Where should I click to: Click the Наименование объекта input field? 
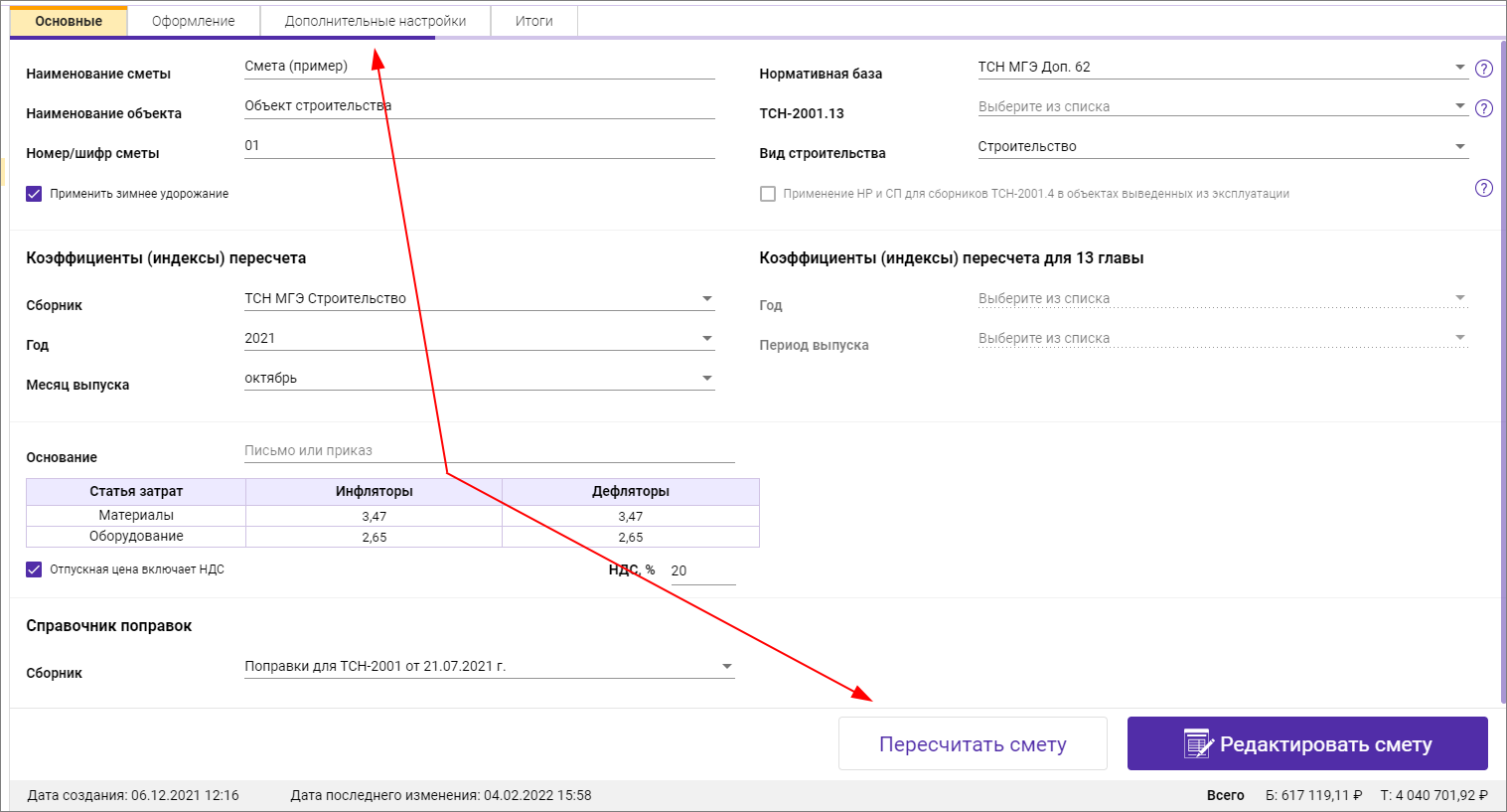click(480, 106)
